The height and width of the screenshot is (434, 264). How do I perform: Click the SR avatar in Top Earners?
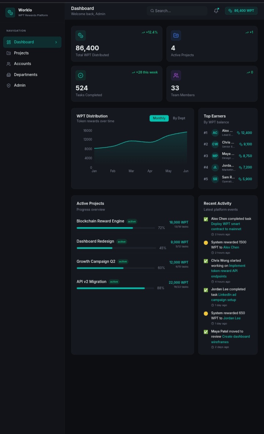[x=215, y=179]
